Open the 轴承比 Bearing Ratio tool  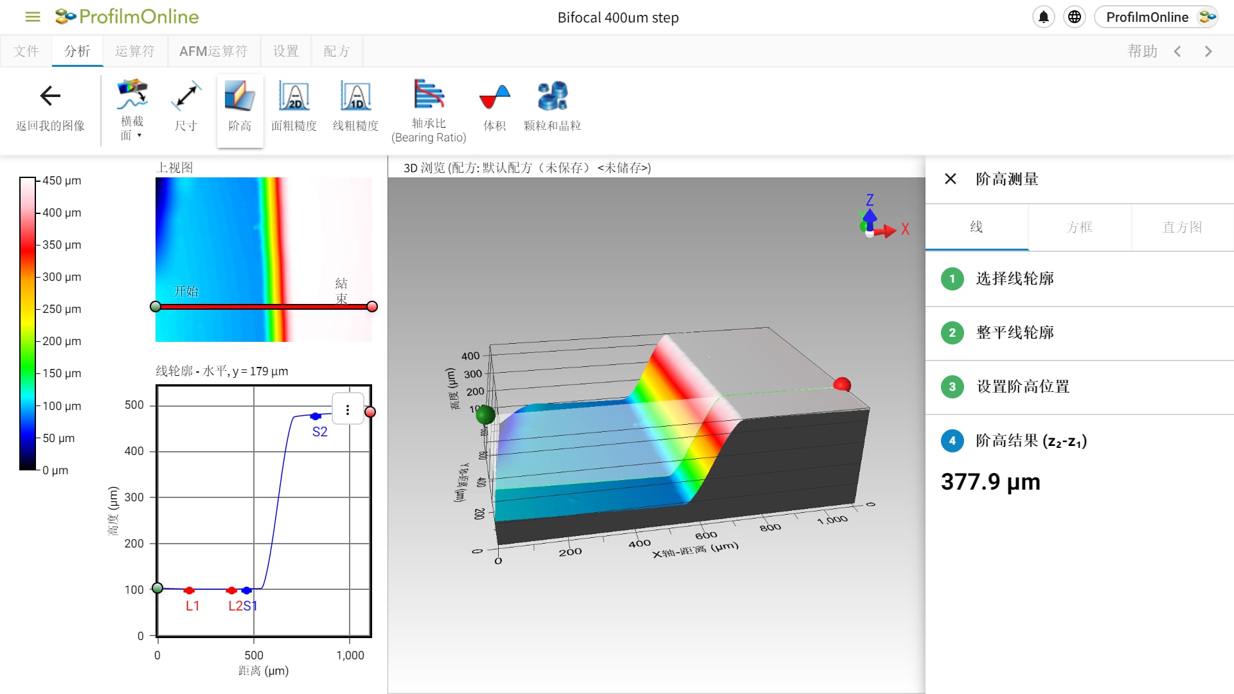429,111
